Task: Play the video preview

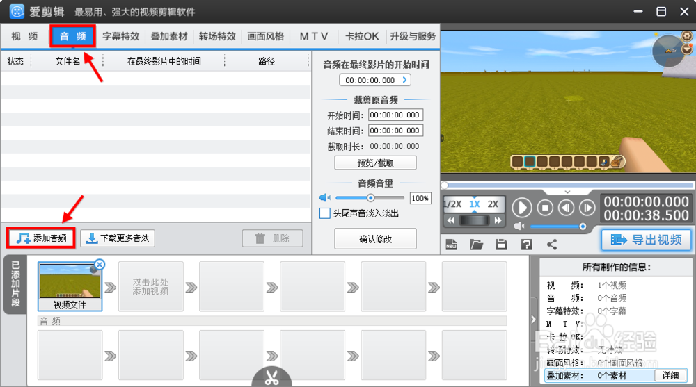Action: pos(522,208)
